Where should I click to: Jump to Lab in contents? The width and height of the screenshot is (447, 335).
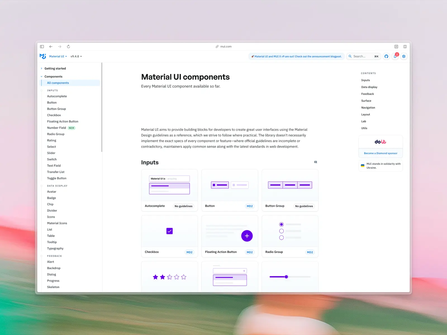pos(363,121)
